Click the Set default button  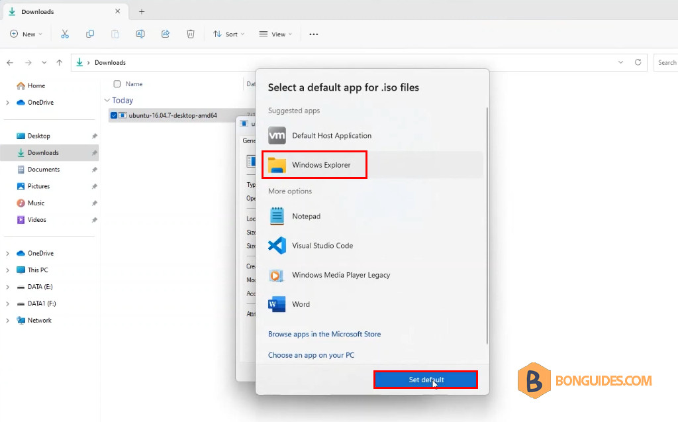tap(426, 380)
